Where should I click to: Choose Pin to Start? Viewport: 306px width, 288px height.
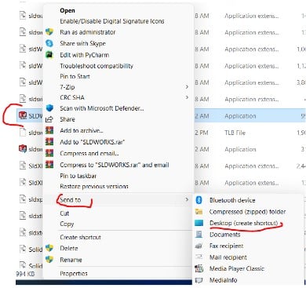click(75, 76)
